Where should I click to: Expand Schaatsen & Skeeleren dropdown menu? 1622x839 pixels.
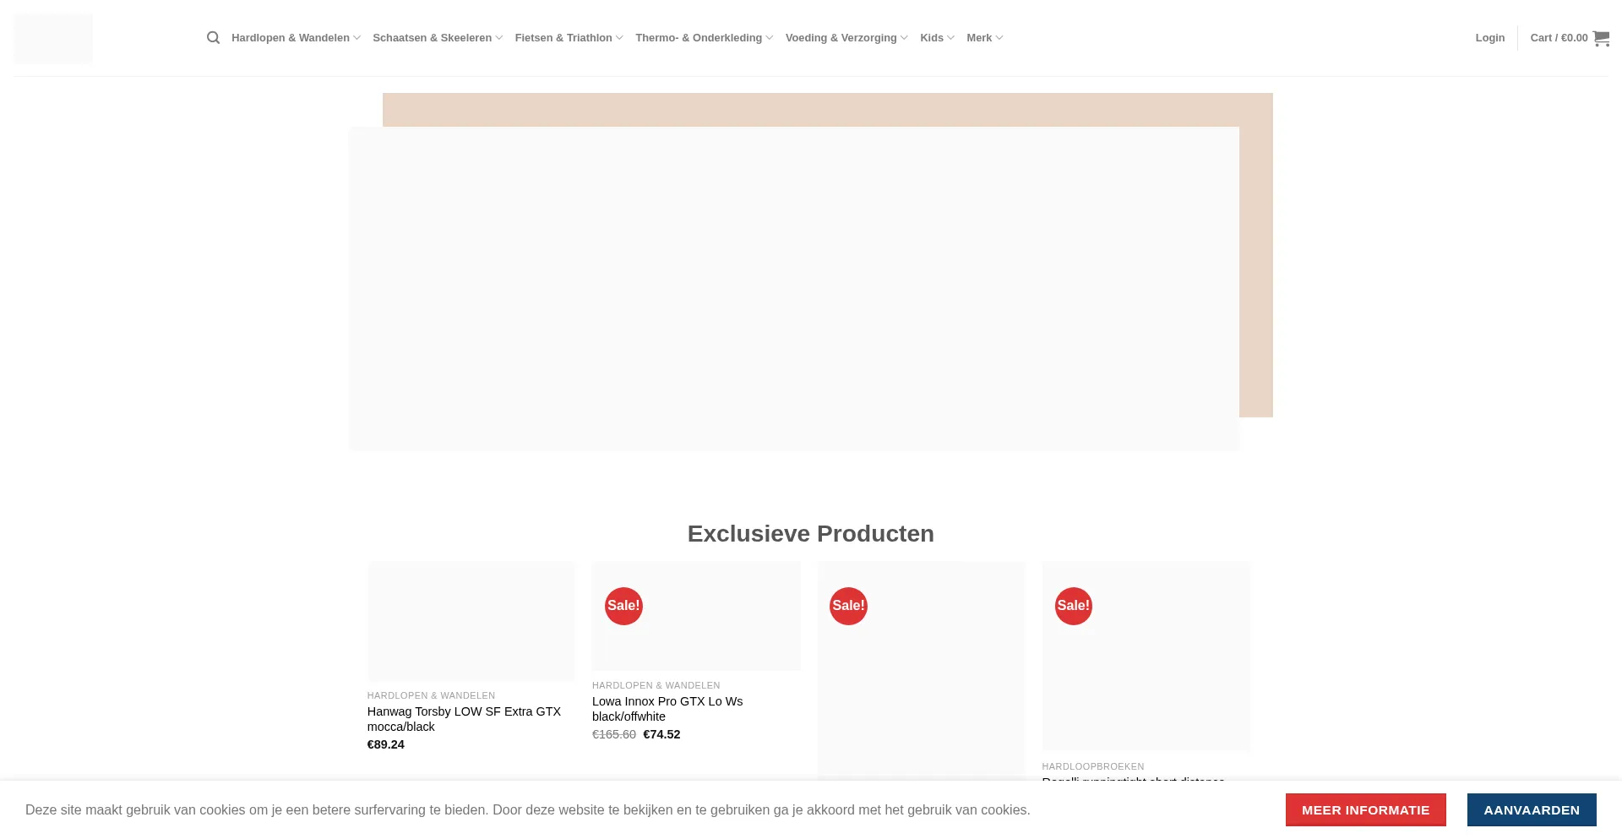point(437,38)
